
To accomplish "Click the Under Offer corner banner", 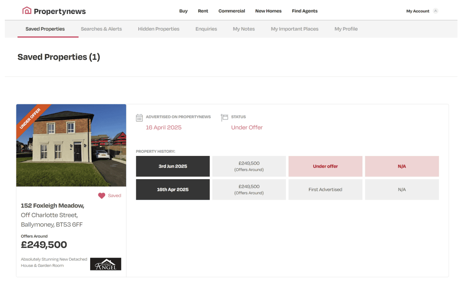I will [x=30, y=118].
